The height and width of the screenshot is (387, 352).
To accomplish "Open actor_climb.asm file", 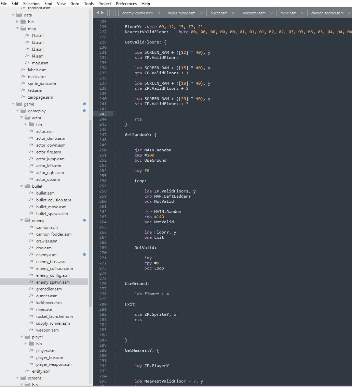I will point(51,138).
